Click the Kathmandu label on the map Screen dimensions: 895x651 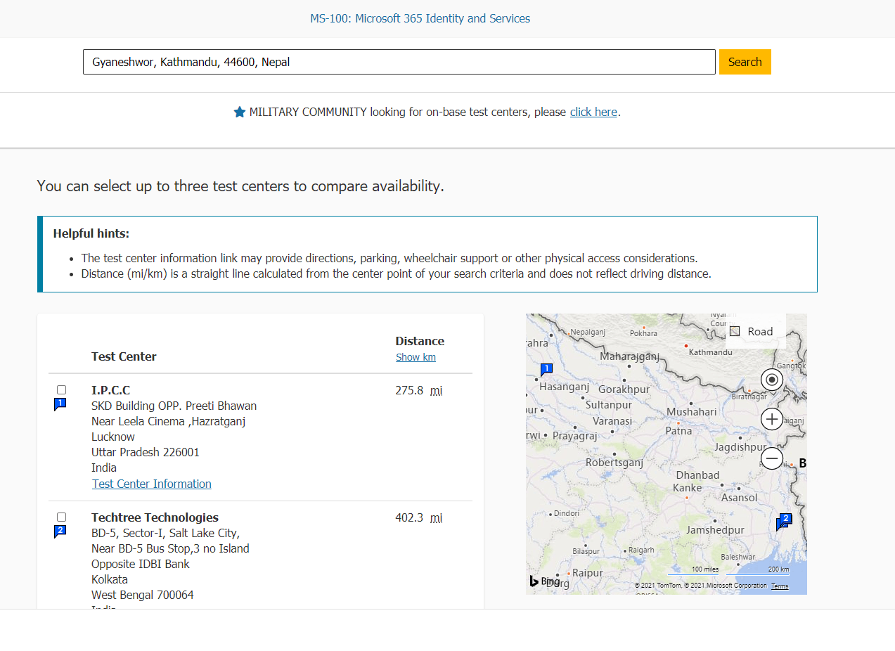pyautogui.click(x=710, y=352)
